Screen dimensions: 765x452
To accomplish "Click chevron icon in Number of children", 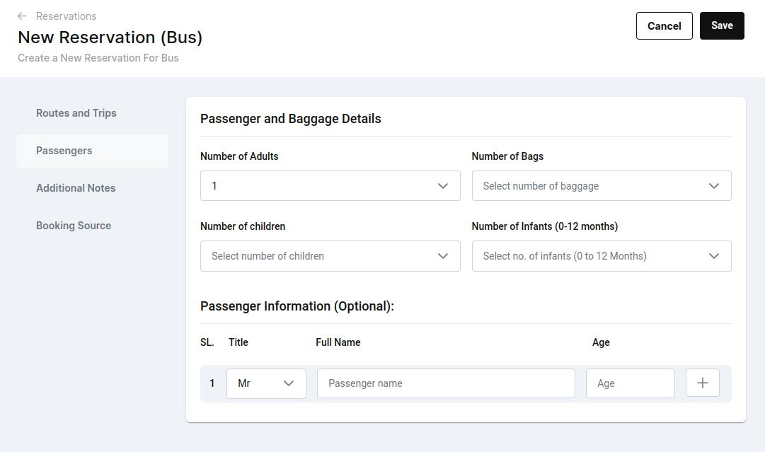I will (x=443, y=256).
